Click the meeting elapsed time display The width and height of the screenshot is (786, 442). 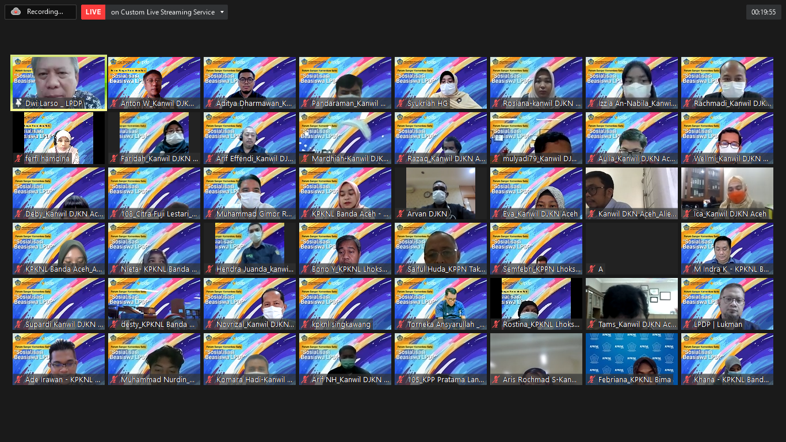(x=764, y=12)
